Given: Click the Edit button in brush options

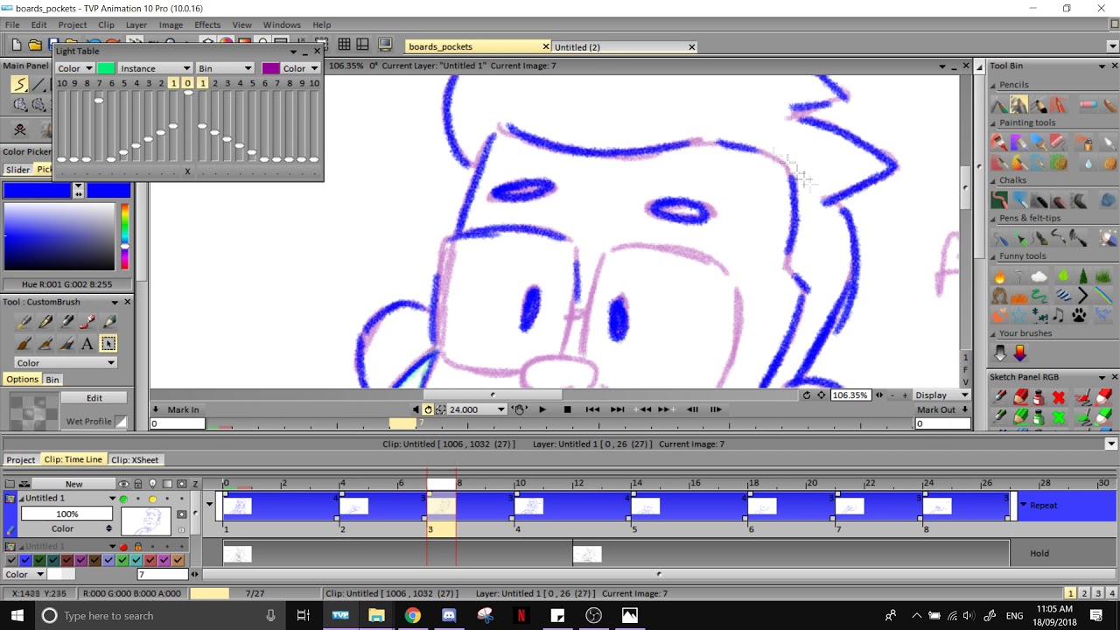Looking at the screenshot, I should click(x=94, y=398).
